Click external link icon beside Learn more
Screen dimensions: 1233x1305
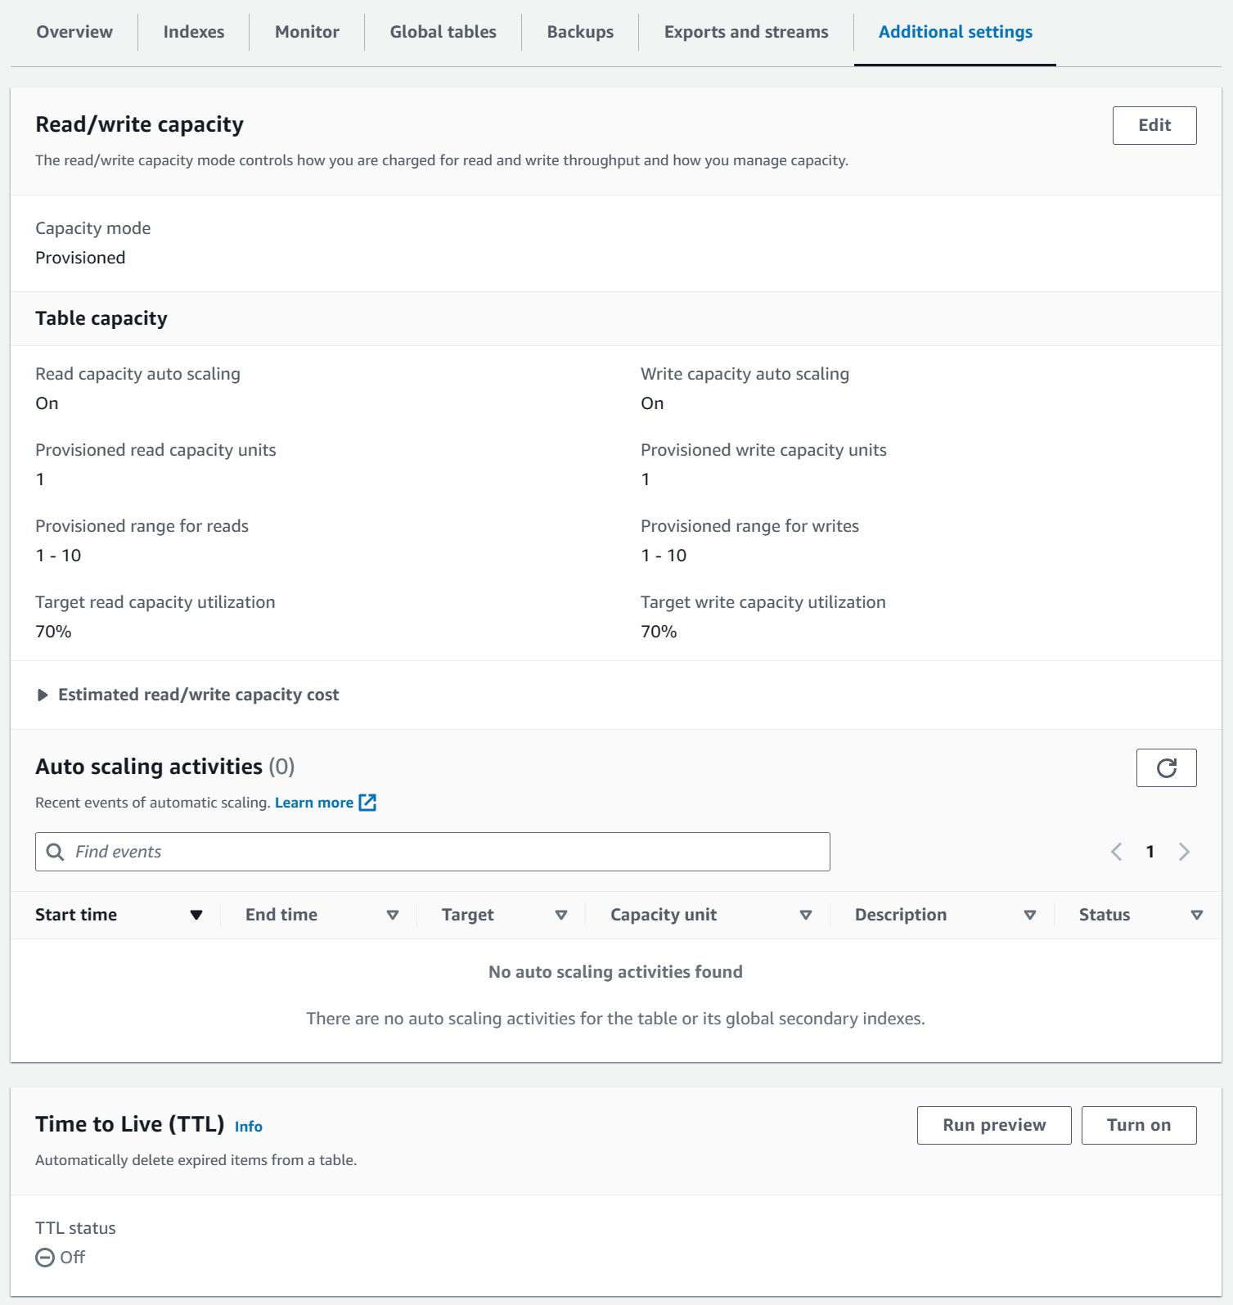click(368, 803)
